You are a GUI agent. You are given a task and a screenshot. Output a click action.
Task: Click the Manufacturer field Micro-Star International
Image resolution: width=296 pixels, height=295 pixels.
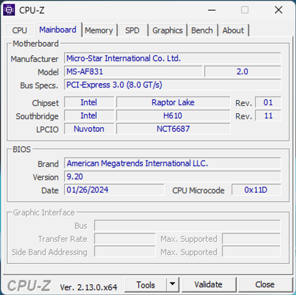coord(173,58)
